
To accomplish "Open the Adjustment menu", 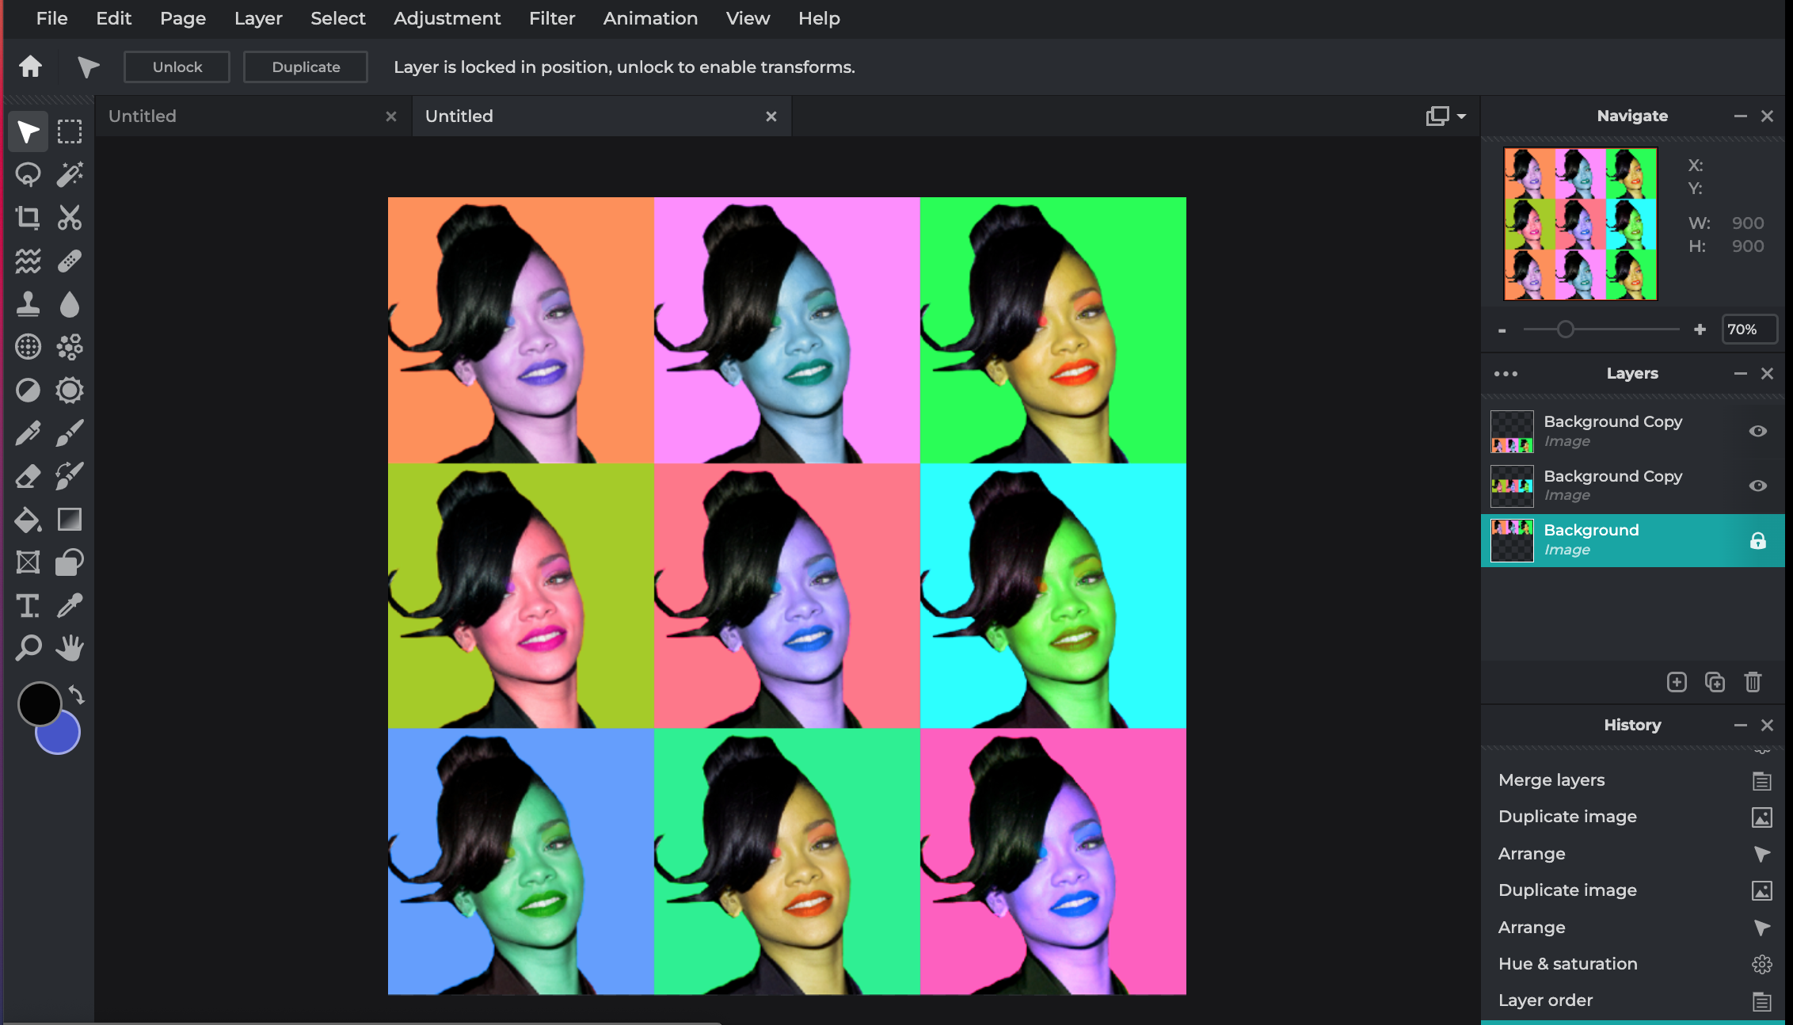I will click(447, 18).
